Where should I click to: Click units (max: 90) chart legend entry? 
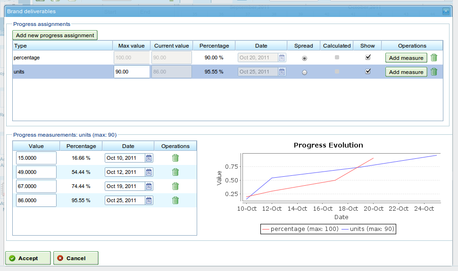(x=368, y=229)
